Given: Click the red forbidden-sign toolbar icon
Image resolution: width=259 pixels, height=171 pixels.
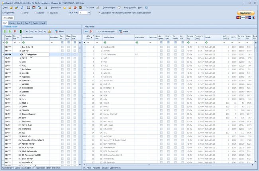Looking at the screenshot, I should [75, 8].
